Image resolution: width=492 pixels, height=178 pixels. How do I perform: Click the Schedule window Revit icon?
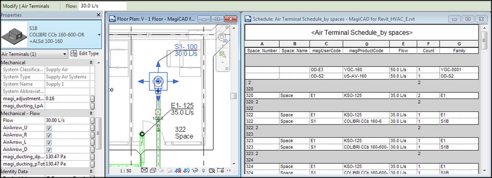(x=248, y=19)
